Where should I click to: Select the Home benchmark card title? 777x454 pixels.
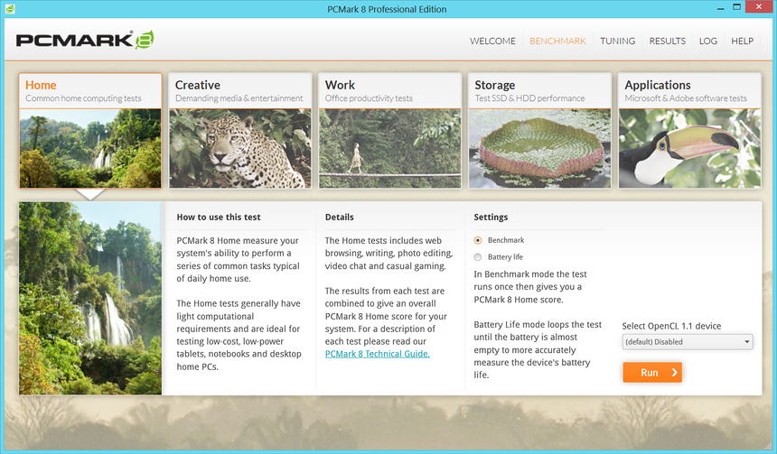pyautogui.click(x=41, y=85)
